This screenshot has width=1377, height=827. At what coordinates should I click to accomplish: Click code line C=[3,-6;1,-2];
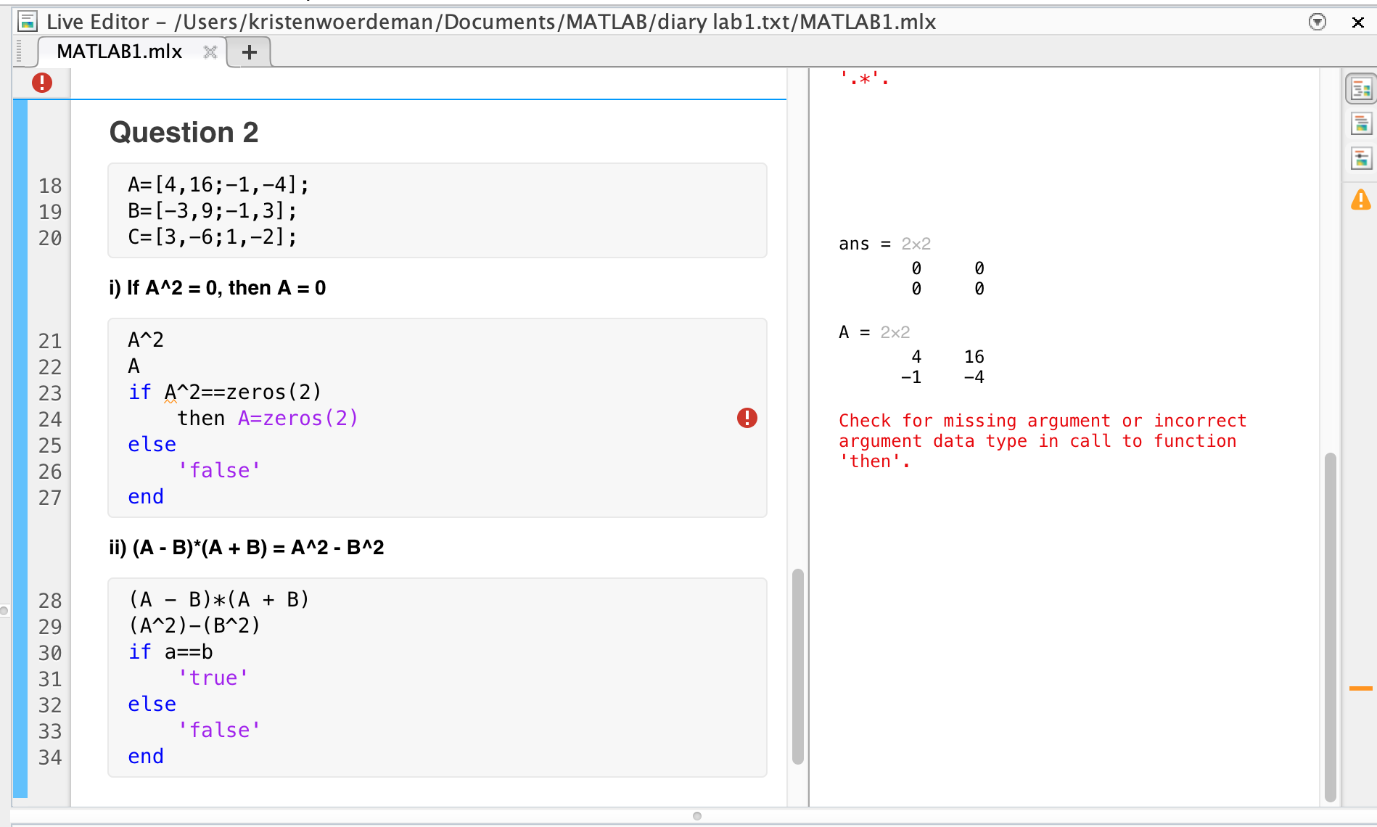click(213, 237)
